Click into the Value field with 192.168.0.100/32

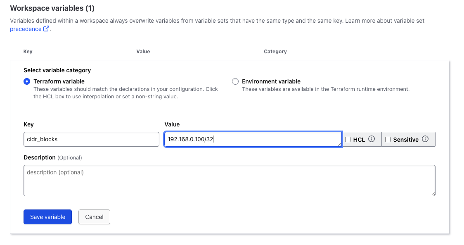(252, 139)
